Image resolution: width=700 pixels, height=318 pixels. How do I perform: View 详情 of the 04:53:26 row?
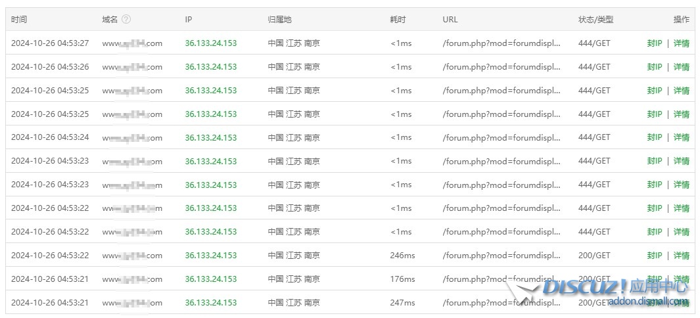point(681,67)
